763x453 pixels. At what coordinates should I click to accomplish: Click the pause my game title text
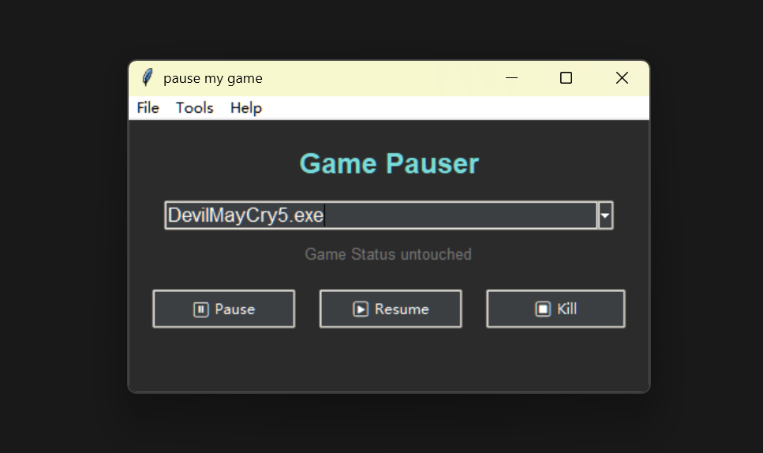(x=213, y=78)
